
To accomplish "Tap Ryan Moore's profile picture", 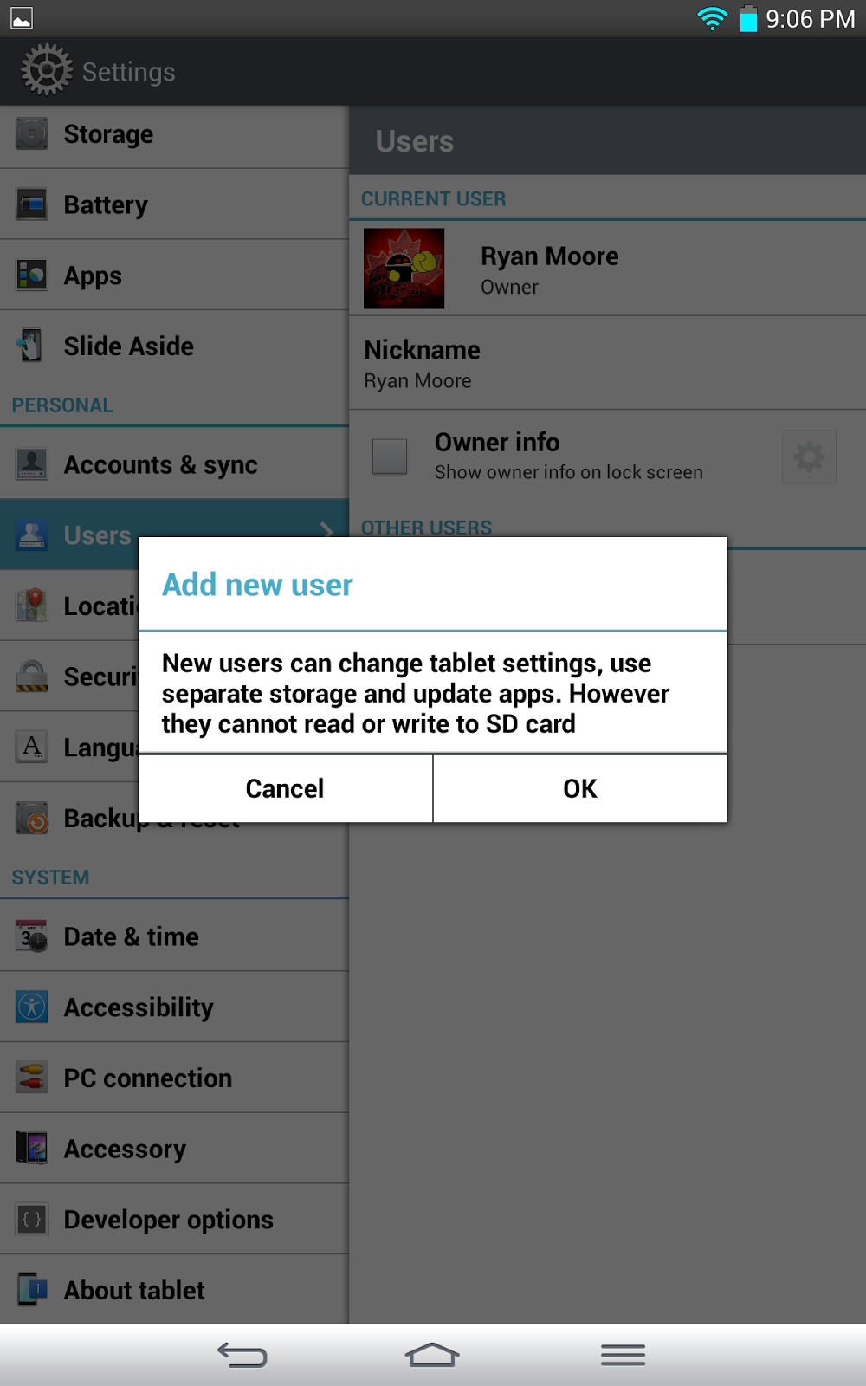I will (x=404, y=269).
